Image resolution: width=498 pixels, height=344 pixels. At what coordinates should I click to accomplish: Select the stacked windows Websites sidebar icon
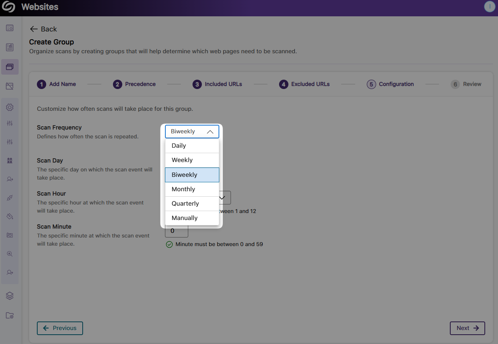click(10, 67)
